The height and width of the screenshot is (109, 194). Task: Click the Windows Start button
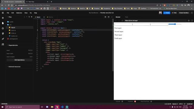[x=2, y=107]
